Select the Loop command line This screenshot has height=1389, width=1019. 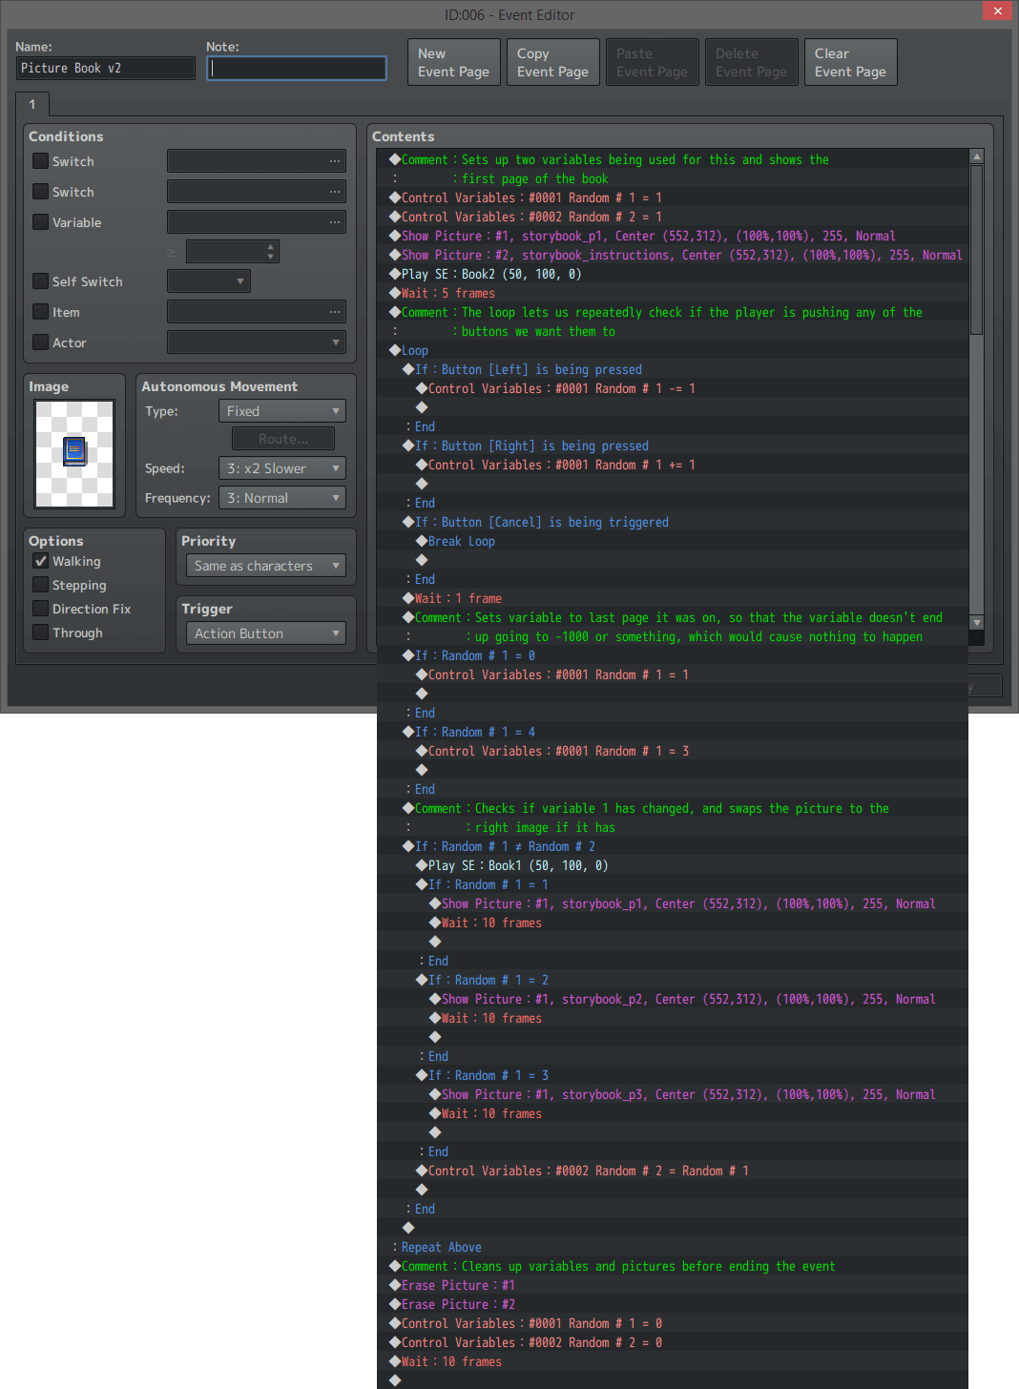point(673,350)
